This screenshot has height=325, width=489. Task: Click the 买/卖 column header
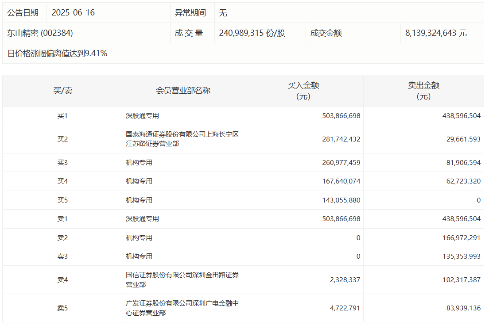62,91
